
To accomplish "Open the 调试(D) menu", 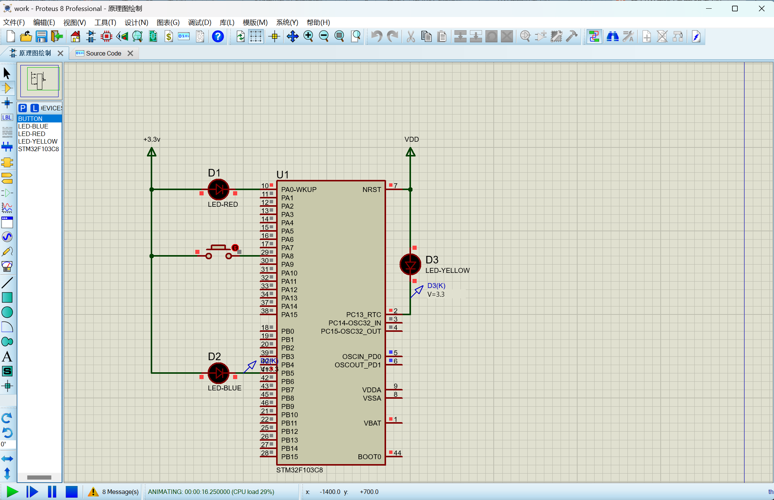I will click(x=199, y=23).
